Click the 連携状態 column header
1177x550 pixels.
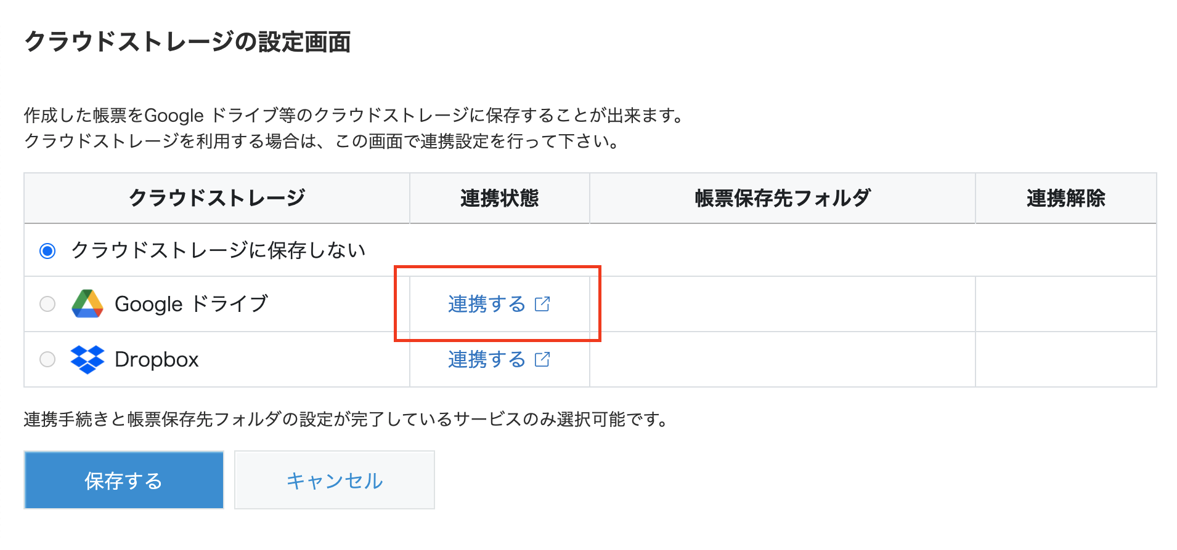(499, 198)
